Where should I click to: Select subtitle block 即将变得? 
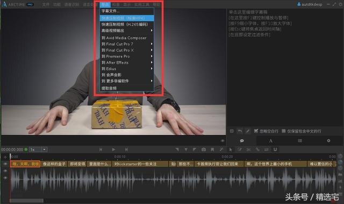pyautogui.click(x=77, y=164)
